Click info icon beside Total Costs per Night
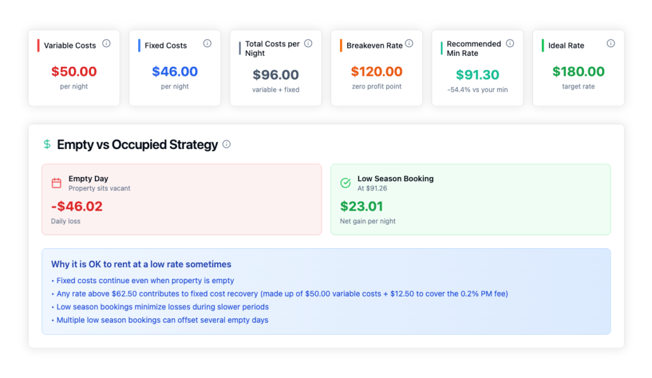Viewport: 652px width, 378px height. point(308,43)
